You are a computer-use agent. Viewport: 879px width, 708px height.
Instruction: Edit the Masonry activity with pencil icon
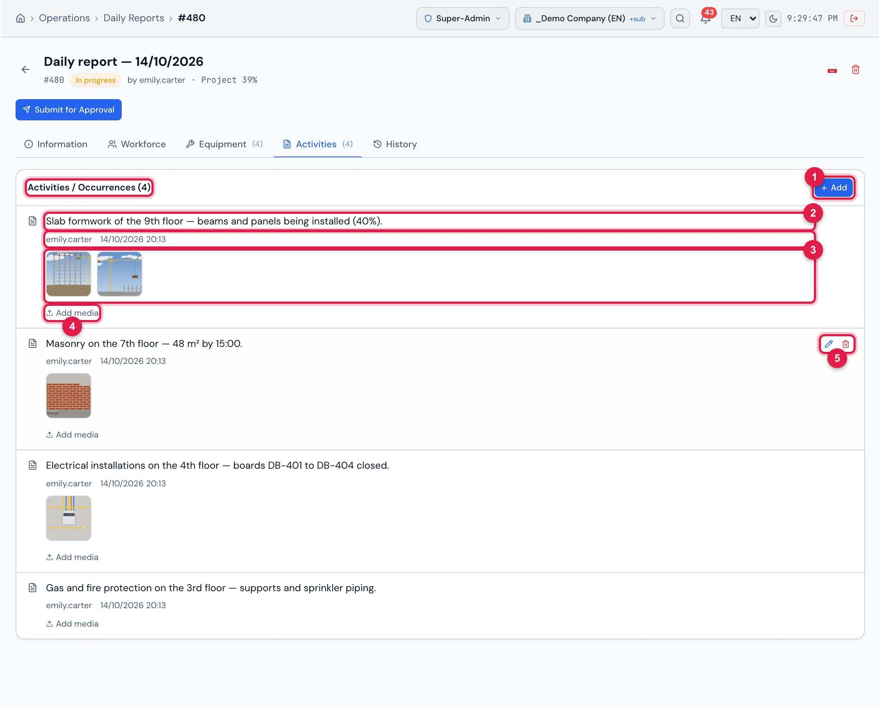tap(828, 344)
